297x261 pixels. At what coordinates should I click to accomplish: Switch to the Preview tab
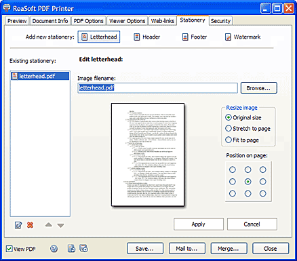point(17,21)
